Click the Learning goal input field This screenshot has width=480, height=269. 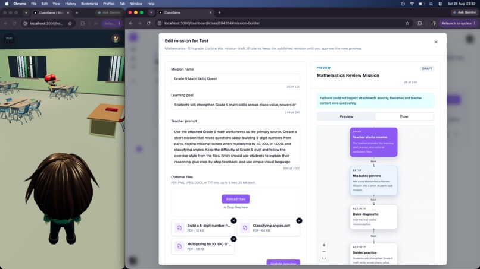pos(235,105)
